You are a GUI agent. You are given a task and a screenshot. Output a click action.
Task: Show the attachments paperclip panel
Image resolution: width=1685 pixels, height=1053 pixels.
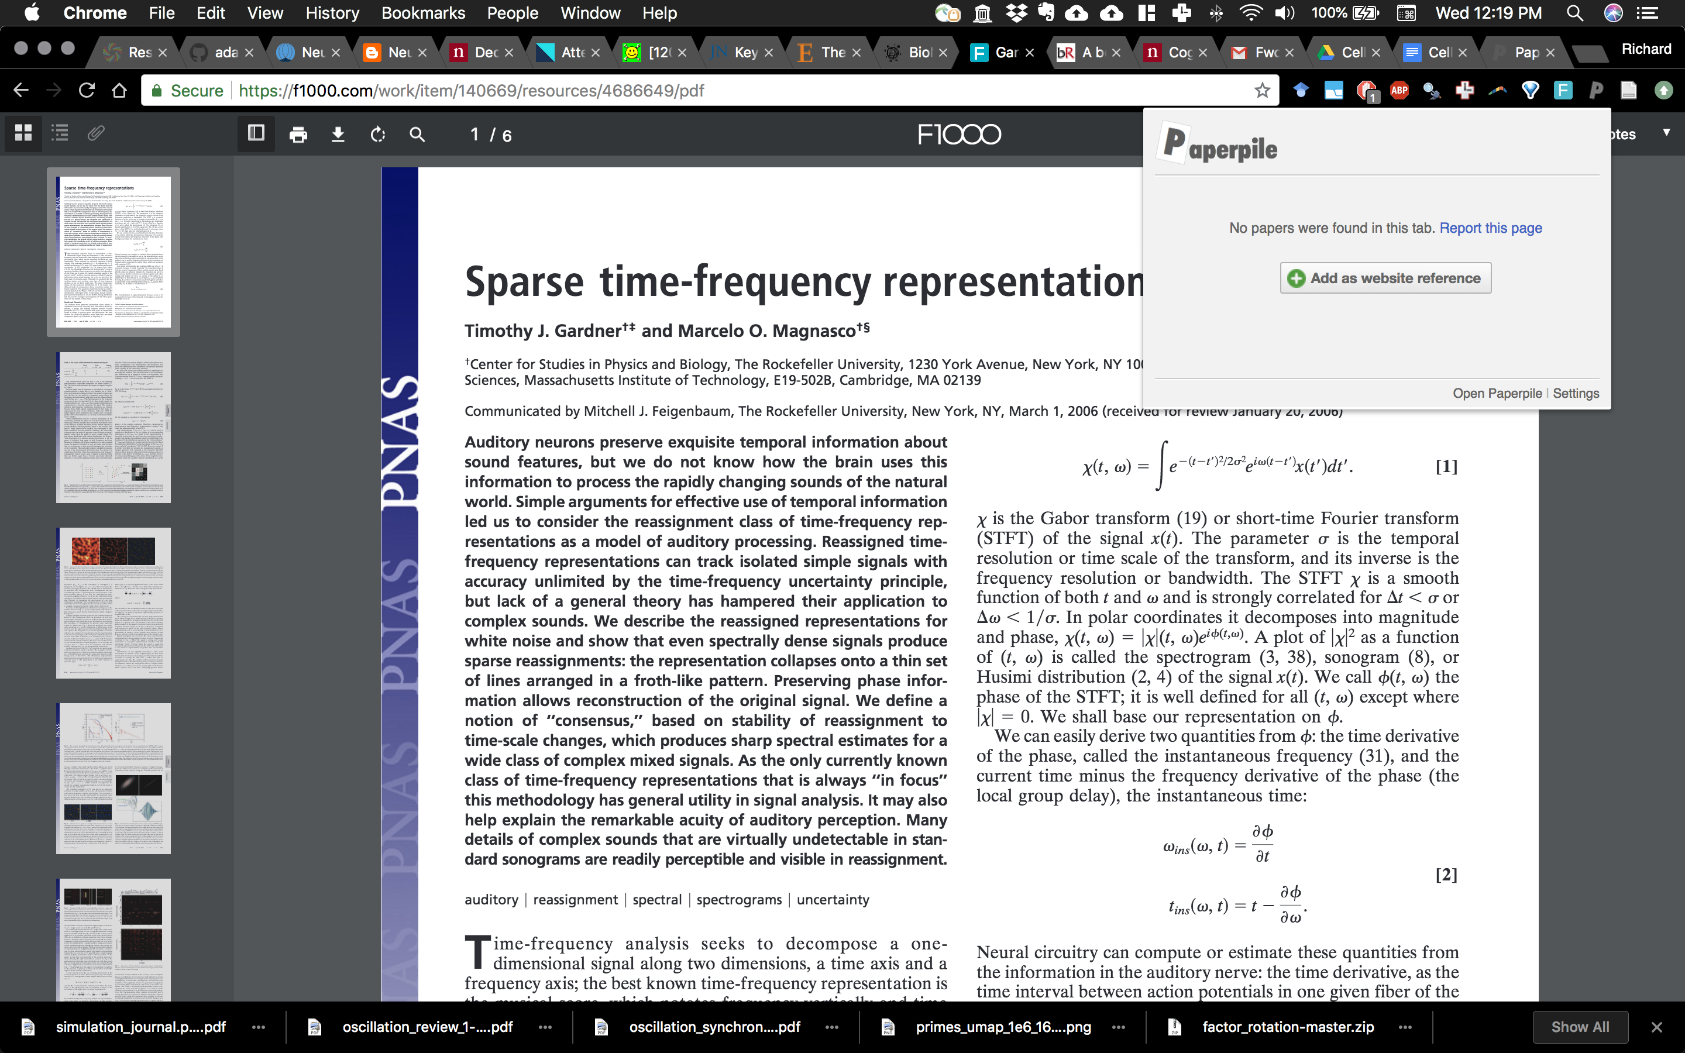click(96, 133)
